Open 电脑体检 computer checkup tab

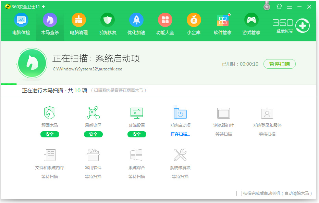coord(21,24)
